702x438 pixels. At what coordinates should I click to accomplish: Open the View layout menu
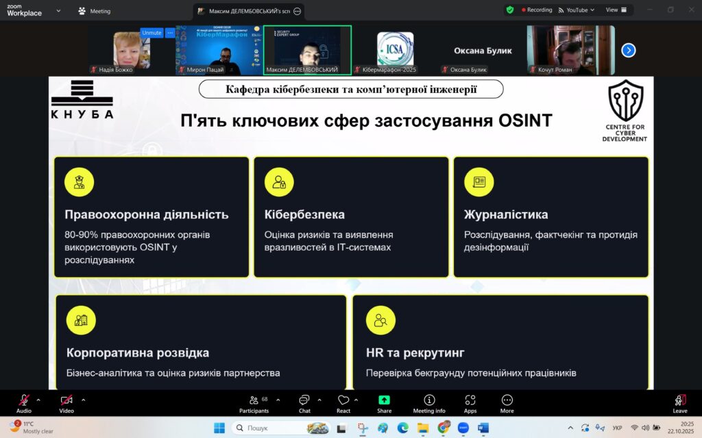pyautogui.click(x=615, y=10)
